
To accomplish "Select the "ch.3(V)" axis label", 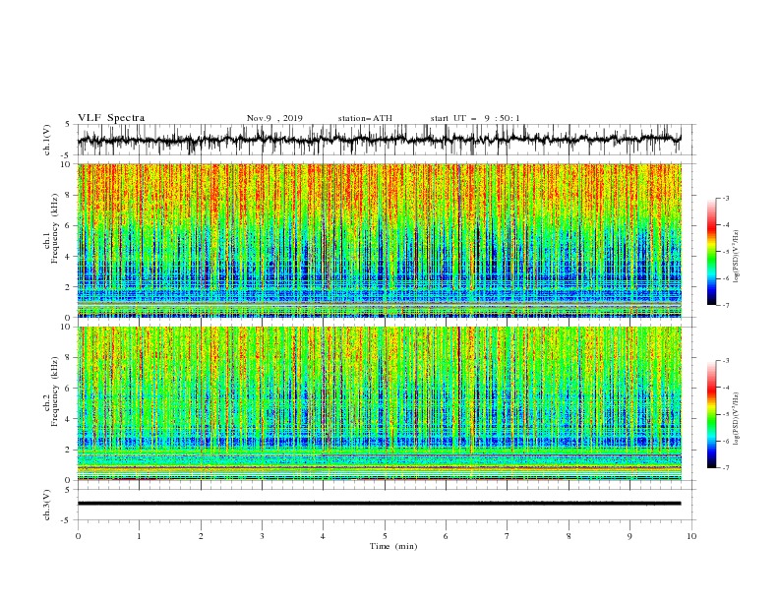I will click(47, 506).
